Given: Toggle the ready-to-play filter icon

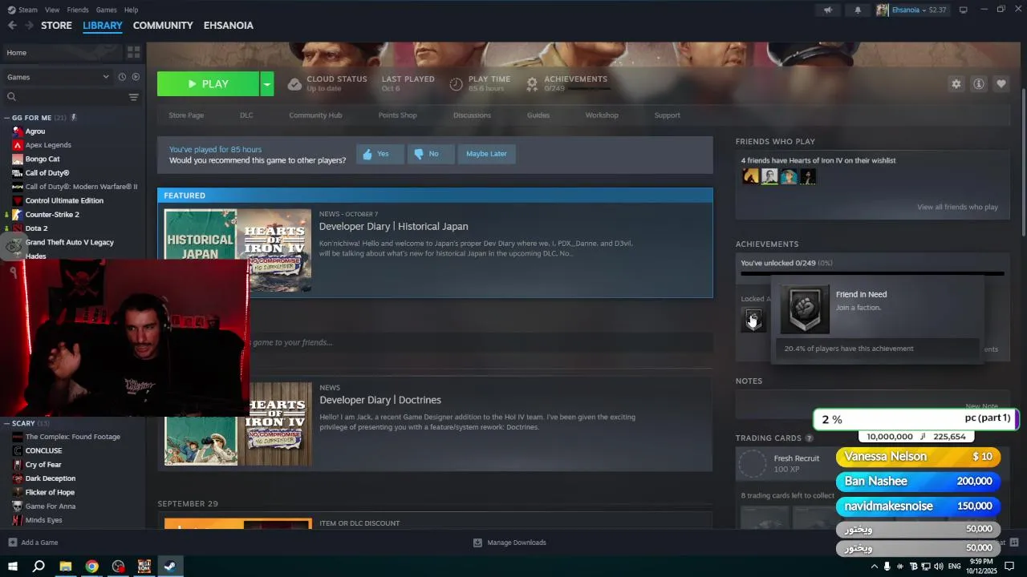Looking at the screenshot, I should click(x=136, y=77).
